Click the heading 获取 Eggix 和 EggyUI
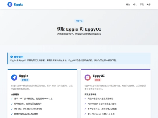This screenshot has width=158, height=118. pyautogui.click(x=79, y=29)
